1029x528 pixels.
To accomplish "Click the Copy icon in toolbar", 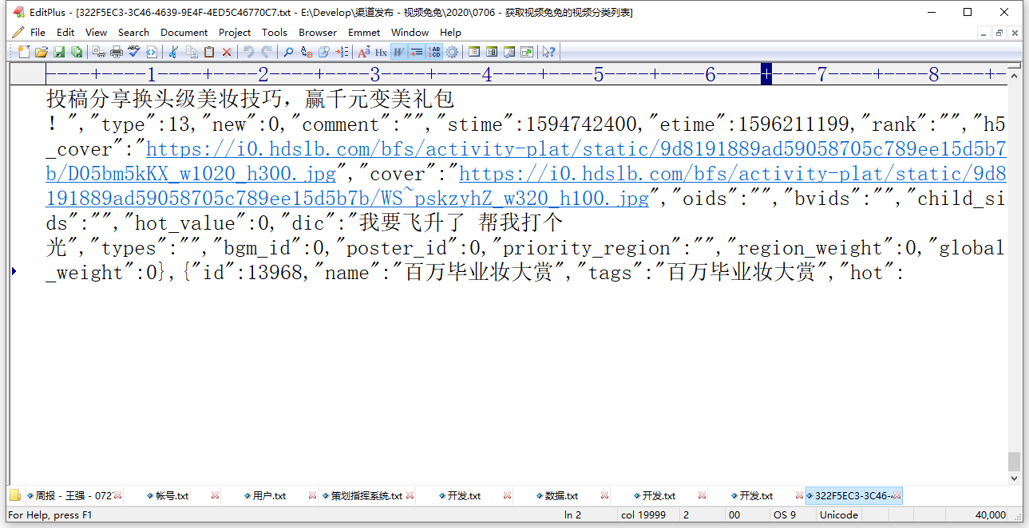I will [192, 52].
